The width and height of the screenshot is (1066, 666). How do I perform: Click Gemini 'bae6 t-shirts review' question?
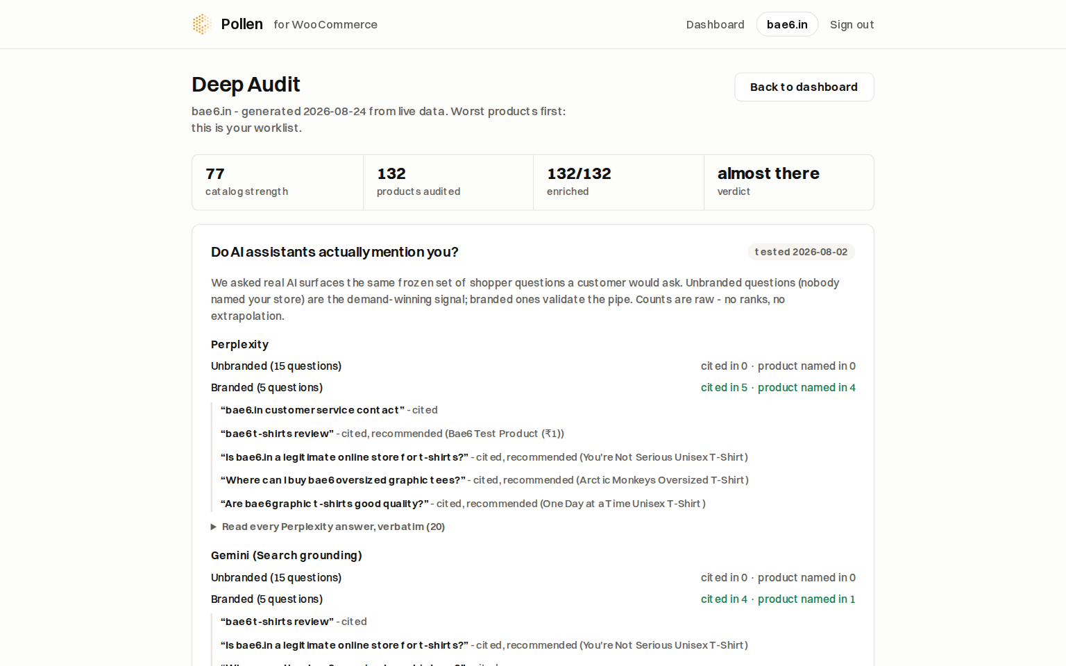pos(277,622)
